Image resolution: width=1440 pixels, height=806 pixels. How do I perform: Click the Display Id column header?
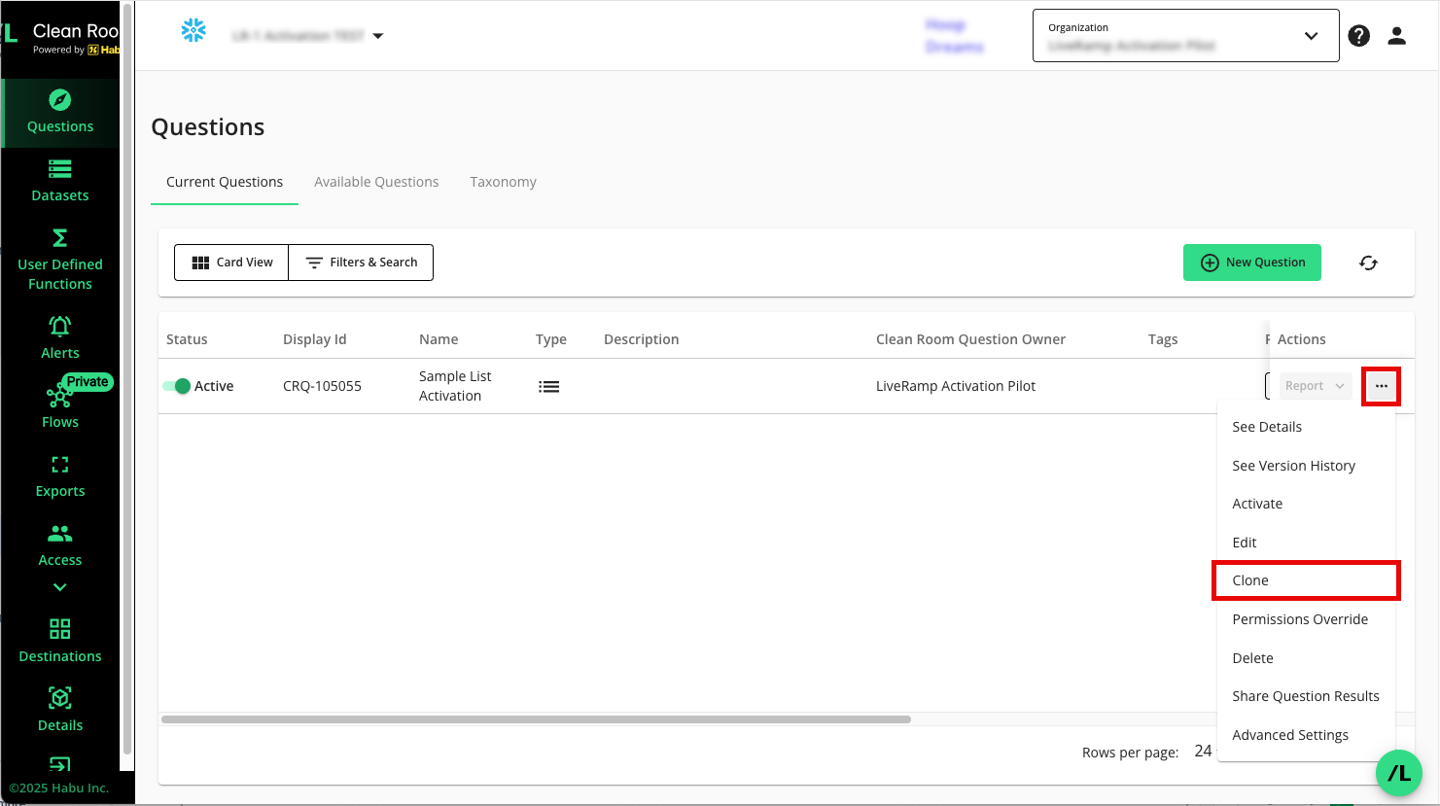314,339
